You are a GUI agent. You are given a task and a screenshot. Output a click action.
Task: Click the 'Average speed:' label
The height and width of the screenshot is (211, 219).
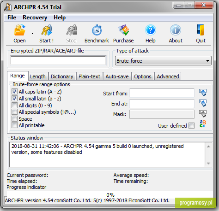[131, 175]
